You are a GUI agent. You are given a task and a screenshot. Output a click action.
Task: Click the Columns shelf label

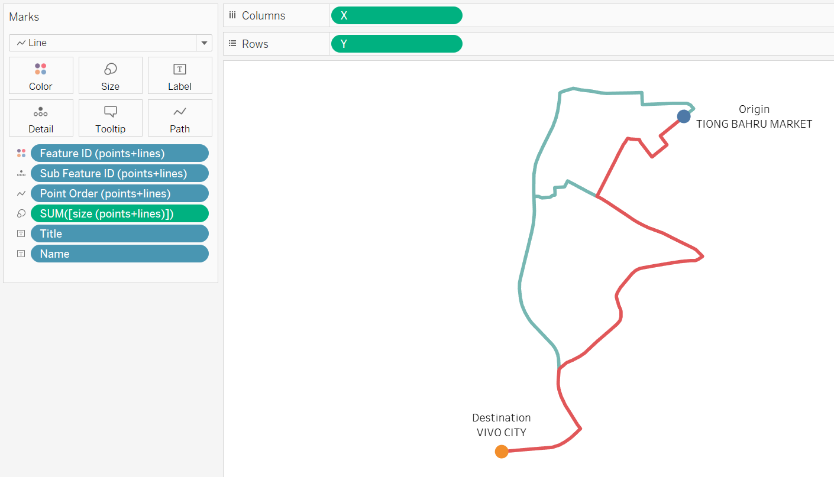click(x=264, y=15)
